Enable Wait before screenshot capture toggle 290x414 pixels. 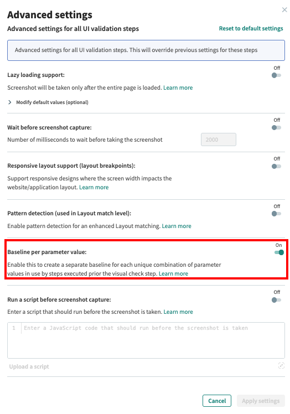[x=276, y=127]
